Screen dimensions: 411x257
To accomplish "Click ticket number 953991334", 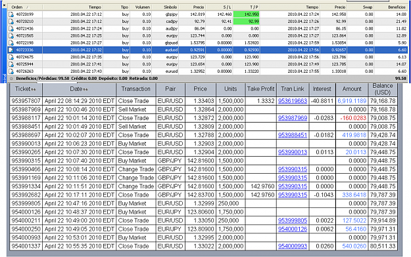I will [x=26, y=186].
